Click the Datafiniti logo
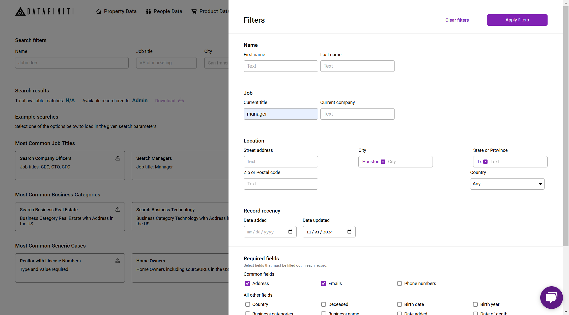Viewport: 569px width, 315px height. 44,11
